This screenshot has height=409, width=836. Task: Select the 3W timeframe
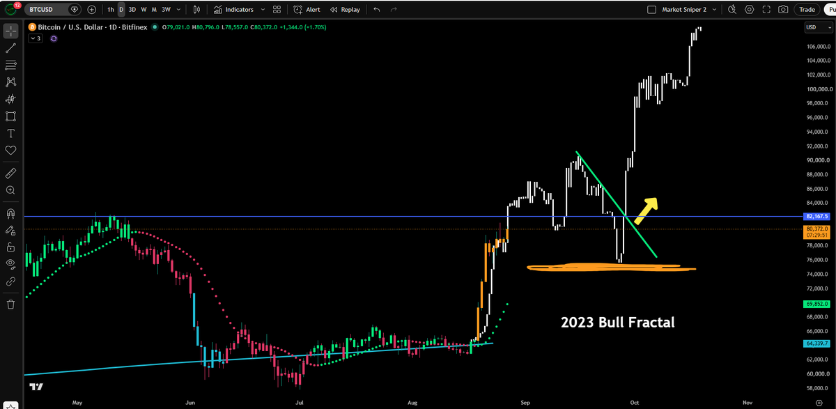point(166,10)
